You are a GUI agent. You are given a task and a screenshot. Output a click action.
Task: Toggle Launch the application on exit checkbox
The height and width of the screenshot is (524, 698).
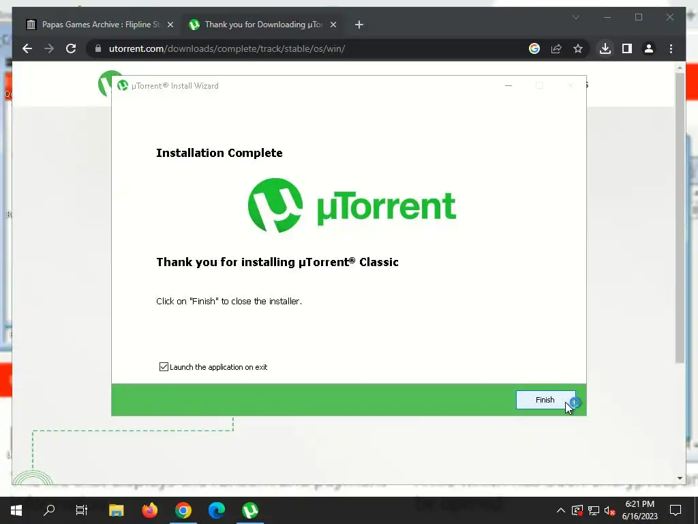pos(164,366)
